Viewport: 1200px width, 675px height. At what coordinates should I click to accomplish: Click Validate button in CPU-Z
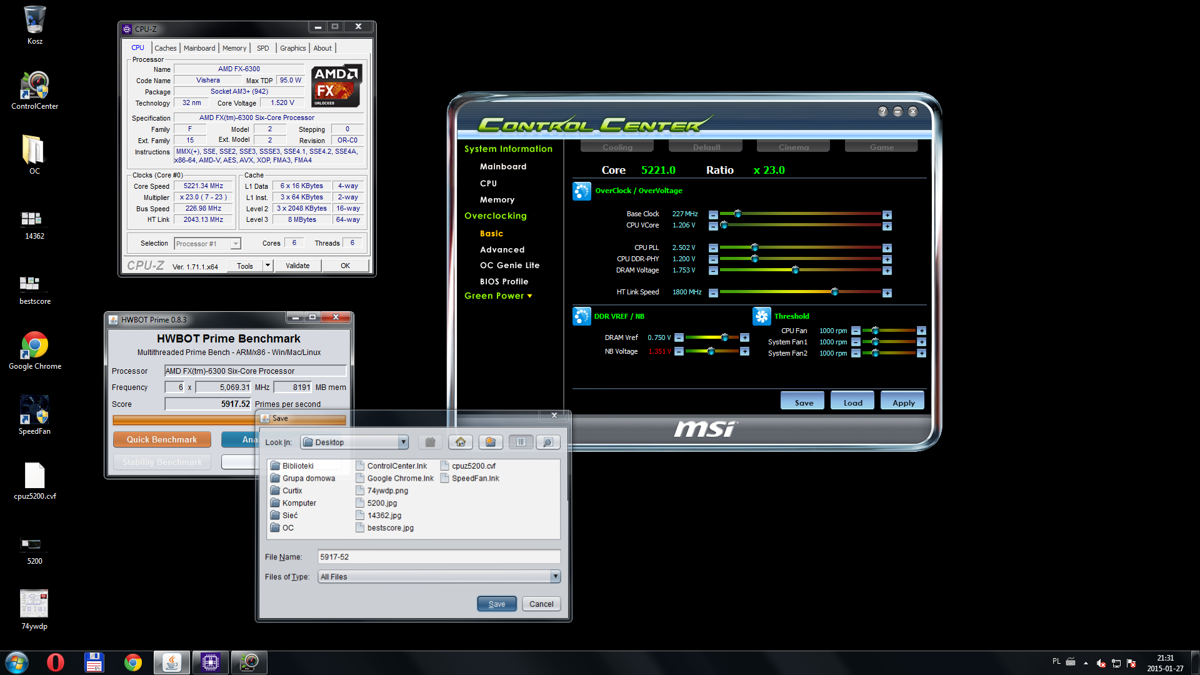click(297, 266)
